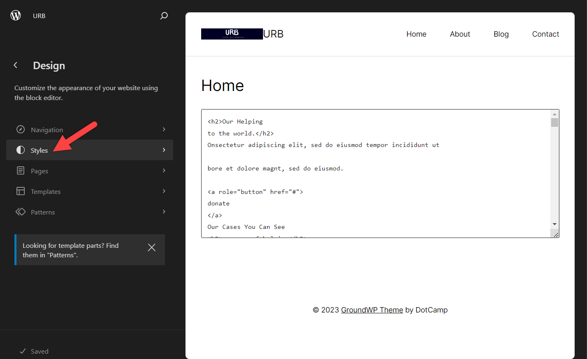587x359 pixels.
Task: Click the Saved checkmark icon
Action: click(23, 351)
